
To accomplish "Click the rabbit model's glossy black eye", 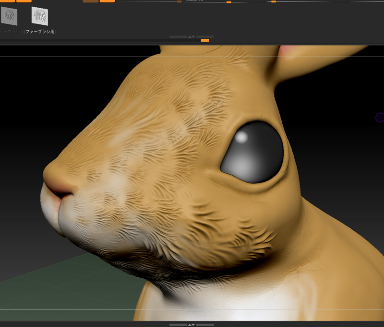I will point(252,153).
